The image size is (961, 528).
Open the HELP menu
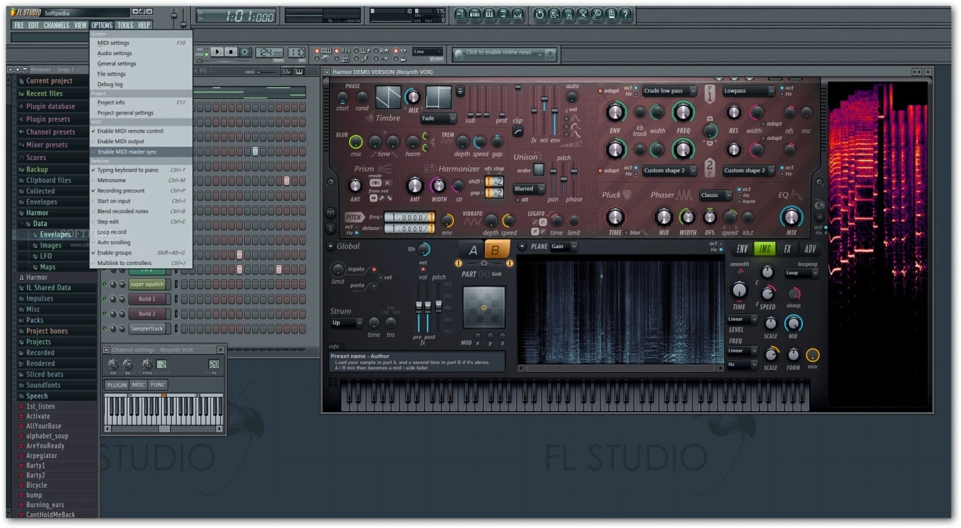pos(144,25)
